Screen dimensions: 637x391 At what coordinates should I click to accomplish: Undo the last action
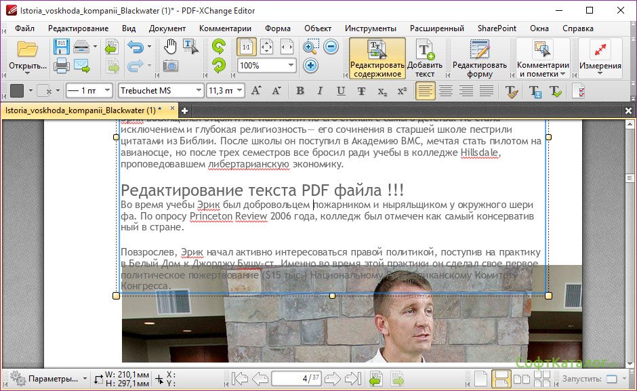tap(136, 47)
